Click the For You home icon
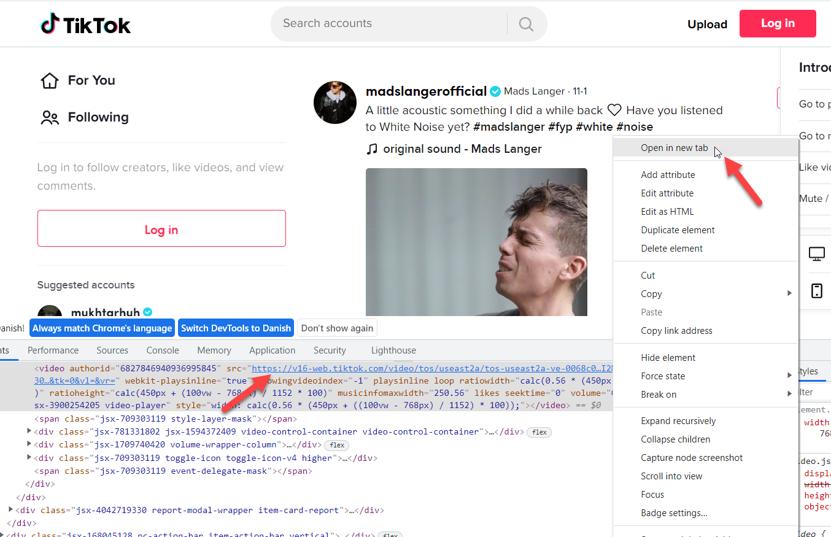The image size is (831, 537). 49,80
